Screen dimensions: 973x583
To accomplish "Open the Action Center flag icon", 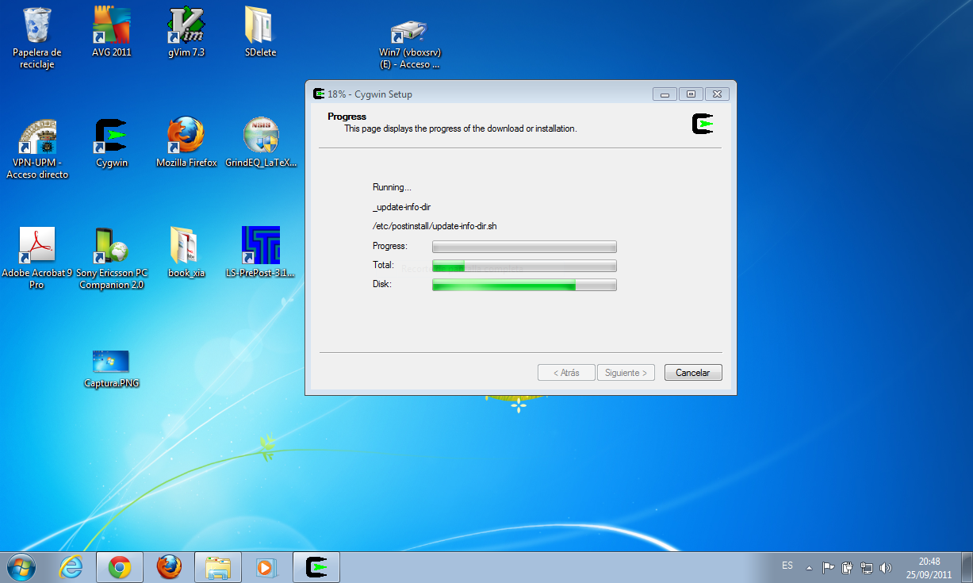I will point(828,567).
